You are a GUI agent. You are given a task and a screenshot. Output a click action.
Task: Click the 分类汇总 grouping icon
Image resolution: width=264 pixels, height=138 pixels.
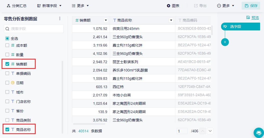(8, 6)
